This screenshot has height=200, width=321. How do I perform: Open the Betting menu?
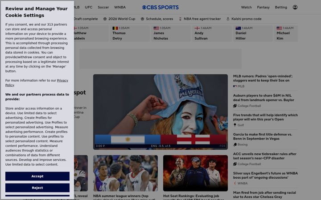click(281, 7)
